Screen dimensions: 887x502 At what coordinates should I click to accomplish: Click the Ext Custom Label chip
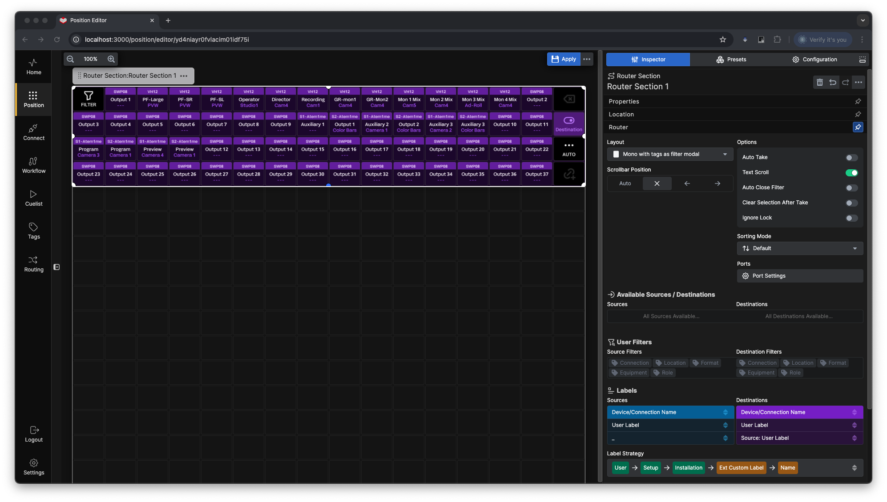[x=741, y=468]
